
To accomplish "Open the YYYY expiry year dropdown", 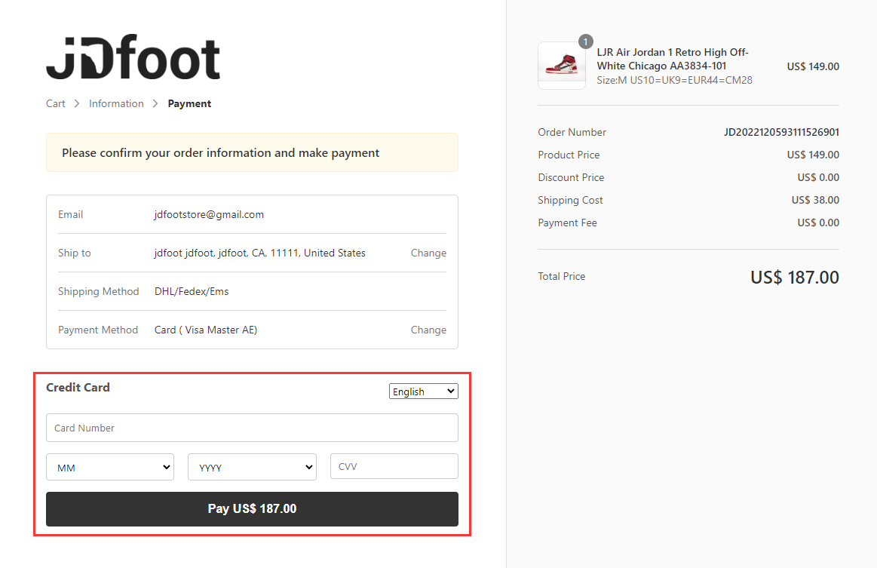I will 253,467.
